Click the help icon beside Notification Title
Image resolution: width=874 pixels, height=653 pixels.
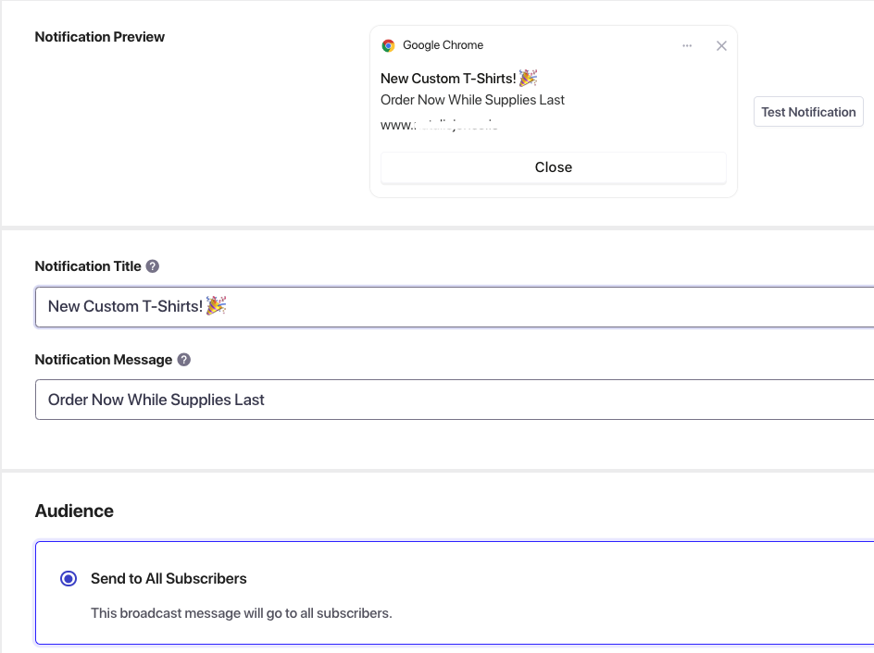point(153,266)
